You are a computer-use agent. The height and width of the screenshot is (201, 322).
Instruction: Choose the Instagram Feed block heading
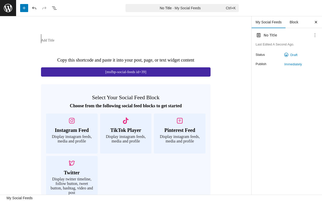pyautogui.click(x=72, y=130)
